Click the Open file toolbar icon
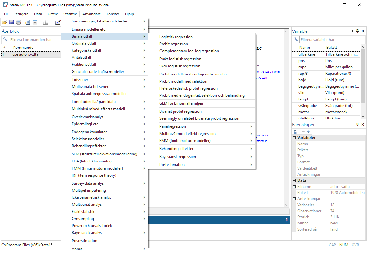Image resolution: width=367 pixels, height=253 pixels. 5,22
